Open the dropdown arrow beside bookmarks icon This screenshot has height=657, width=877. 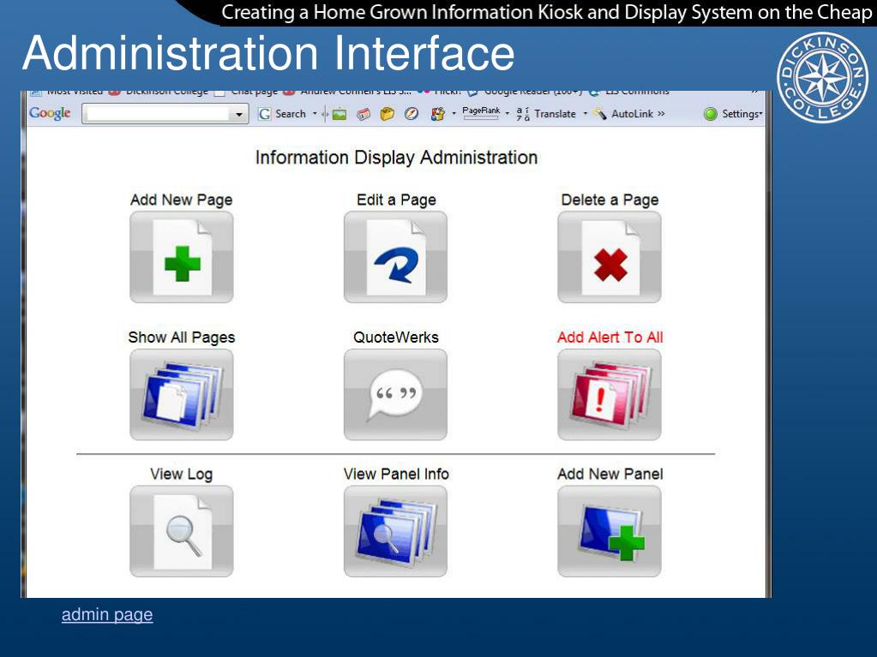[x=454, y=113]
